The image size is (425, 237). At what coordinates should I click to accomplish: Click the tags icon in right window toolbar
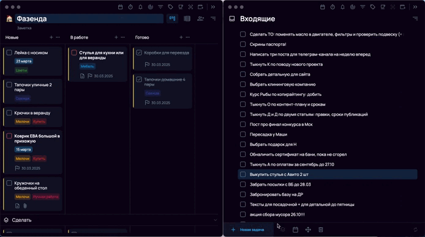tap(373, 7)
